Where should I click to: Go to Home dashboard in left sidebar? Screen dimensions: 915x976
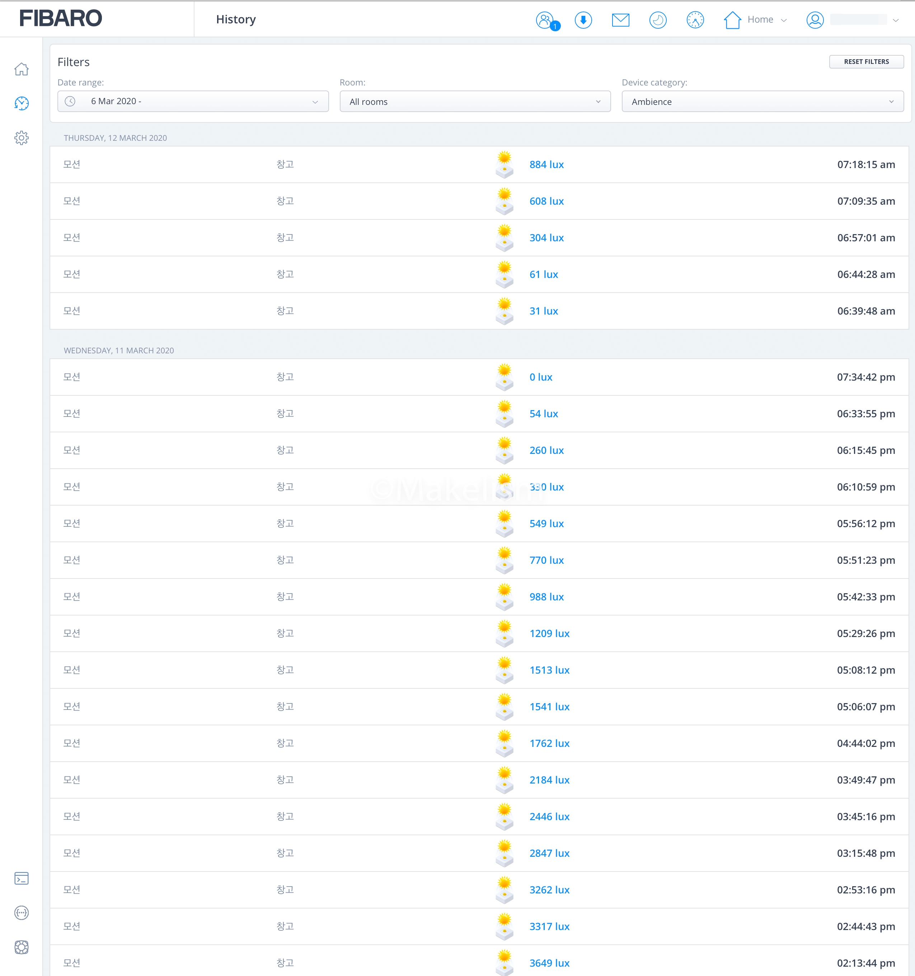(x=22, y=69)
